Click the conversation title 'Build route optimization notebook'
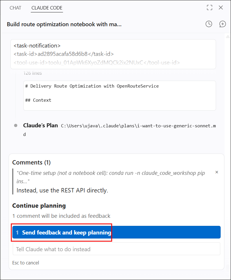The image size is (231, 280). [64, 24]
